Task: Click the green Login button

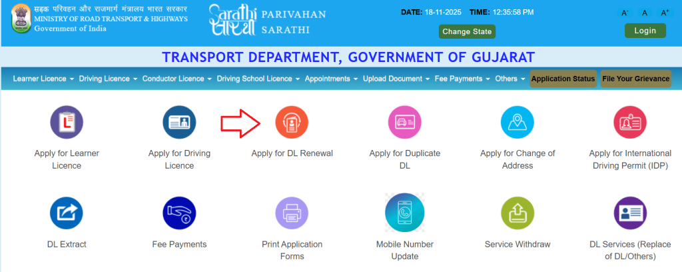Action: point(645,31)
